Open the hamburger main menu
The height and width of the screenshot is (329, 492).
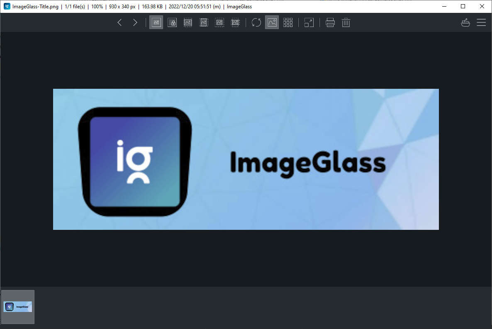click(481, 22)
